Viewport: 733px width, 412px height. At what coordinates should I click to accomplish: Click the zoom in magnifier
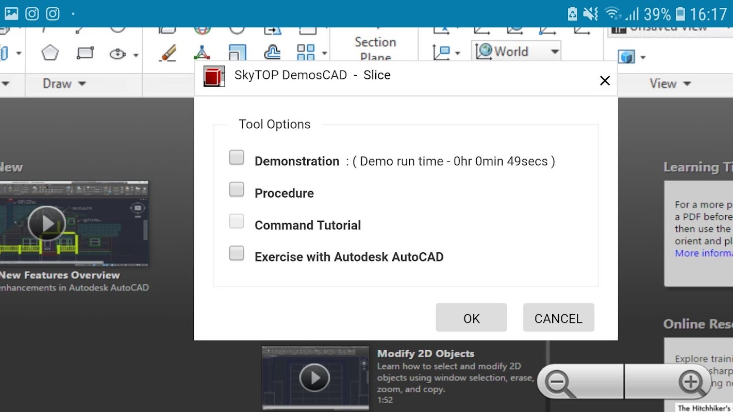pos(691,383)
